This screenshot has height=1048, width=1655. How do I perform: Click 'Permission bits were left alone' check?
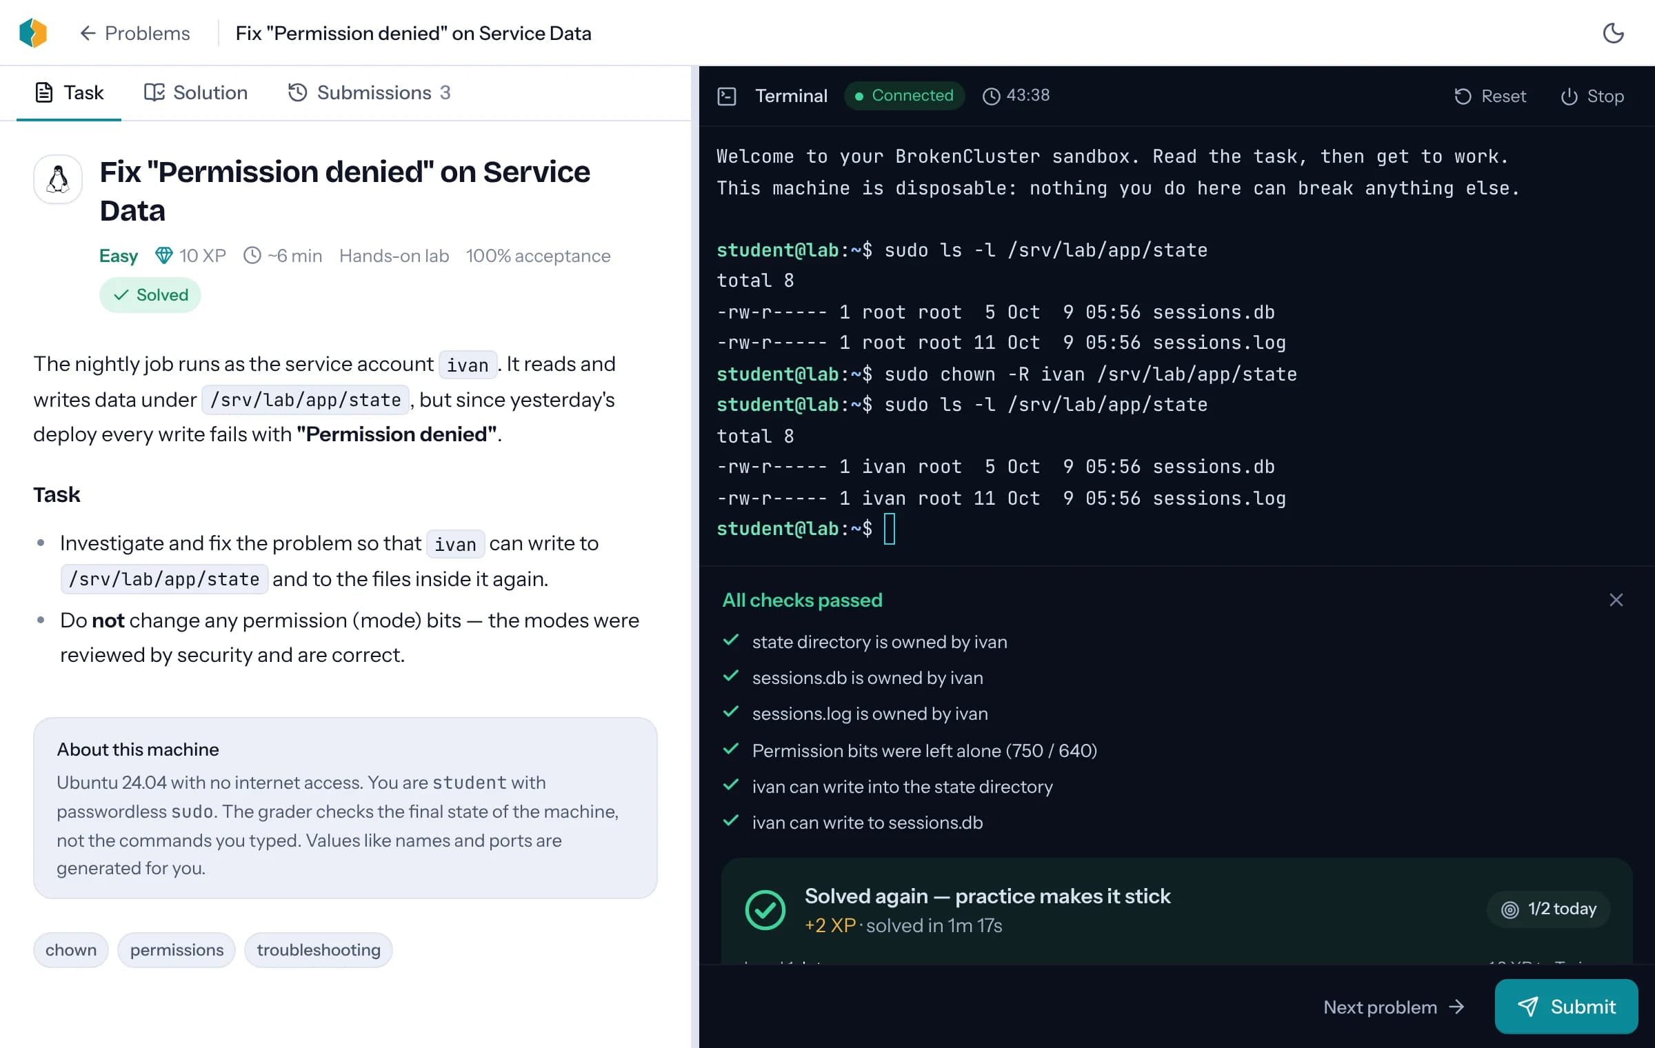[924, 751]
